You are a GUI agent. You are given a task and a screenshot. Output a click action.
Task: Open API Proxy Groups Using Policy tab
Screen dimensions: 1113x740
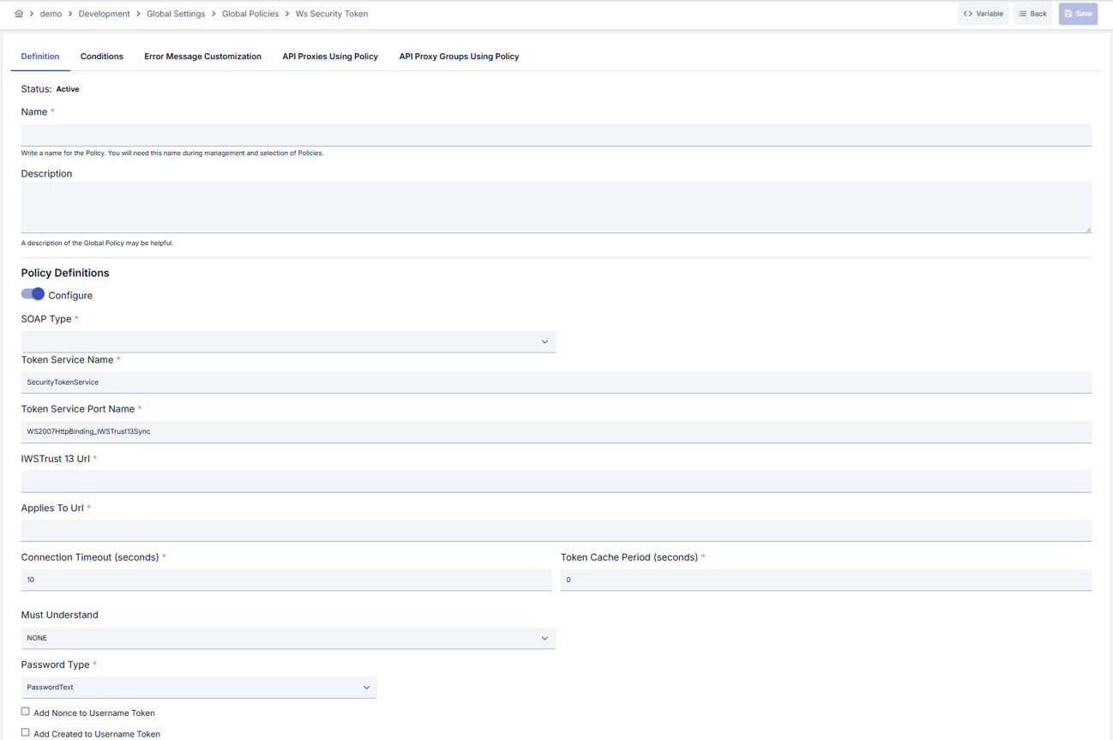pos(459,57)
